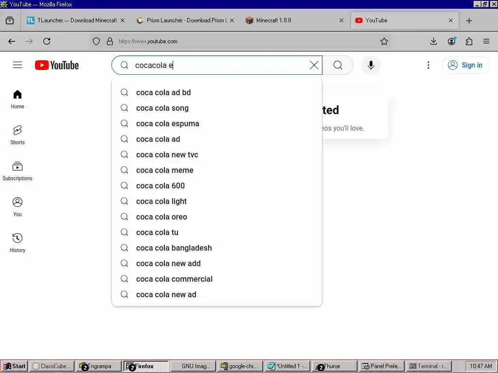This screenshot has width=498, height=373.
Task: Open Firefox View tab-list icon
Action: (10, 20)
